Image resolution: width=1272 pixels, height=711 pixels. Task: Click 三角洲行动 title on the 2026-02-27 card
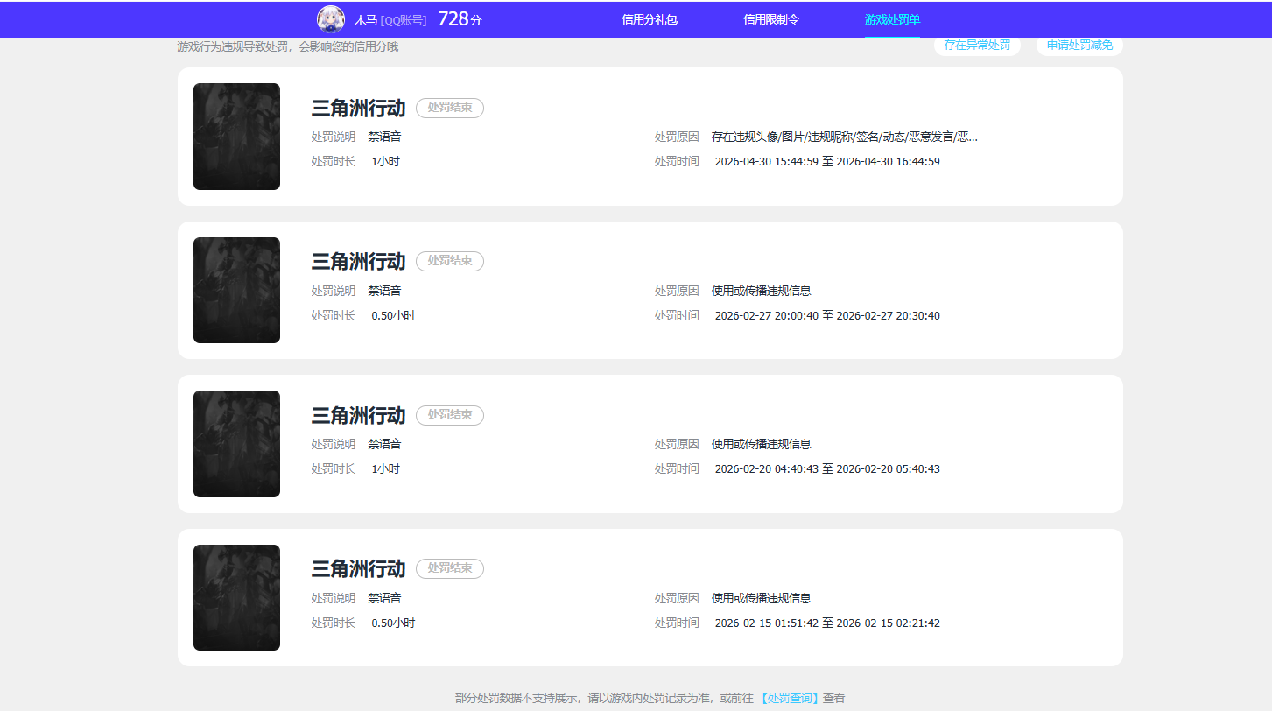click(x=358, y=261)
